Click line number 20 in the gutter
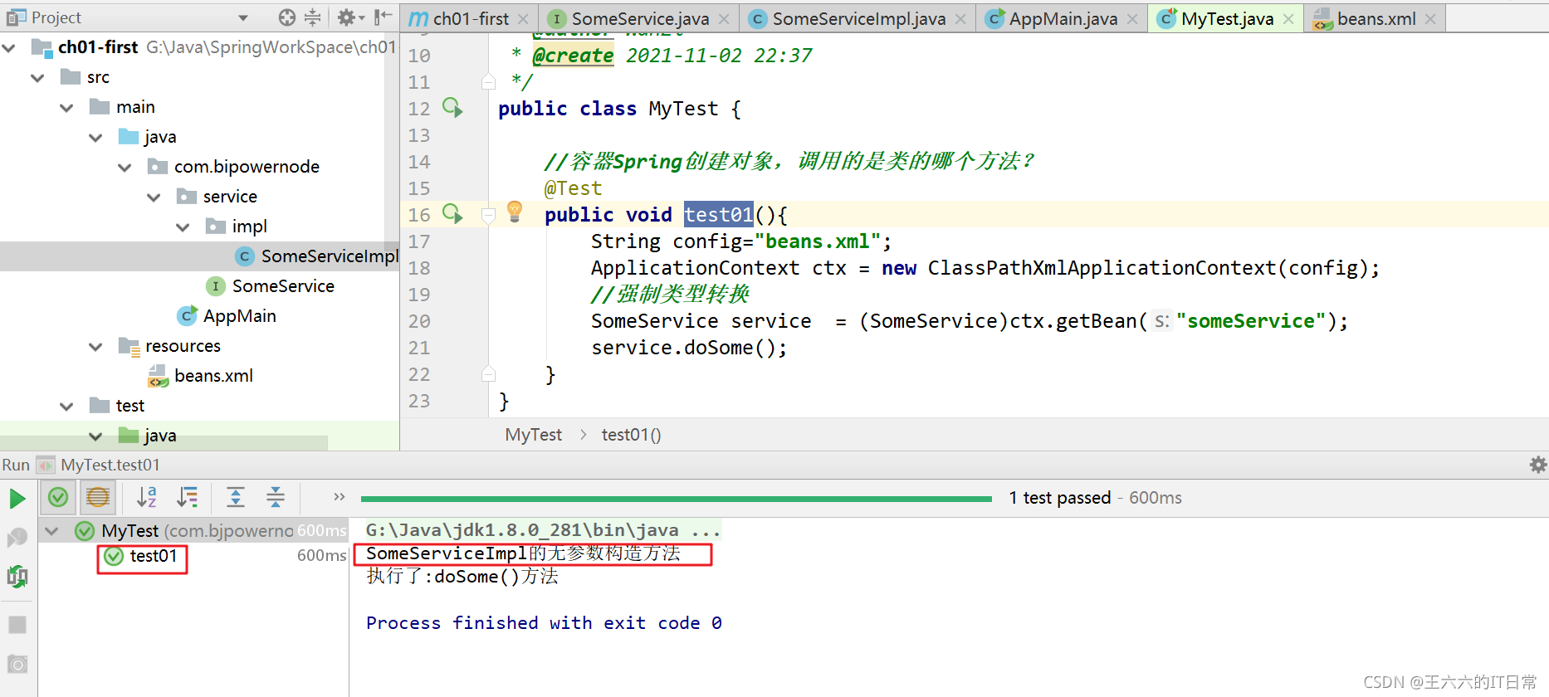1549x697 pixels. (x=419, y=321)
